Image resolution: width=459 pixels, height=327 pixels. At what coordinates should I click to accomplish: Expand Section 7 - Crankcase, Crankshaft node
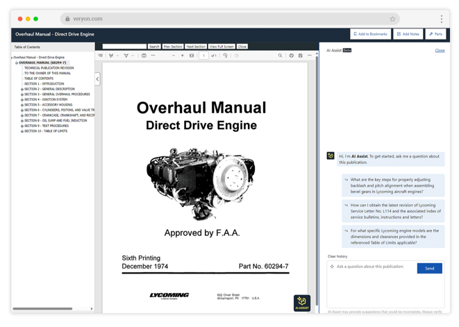coord(22,115)
